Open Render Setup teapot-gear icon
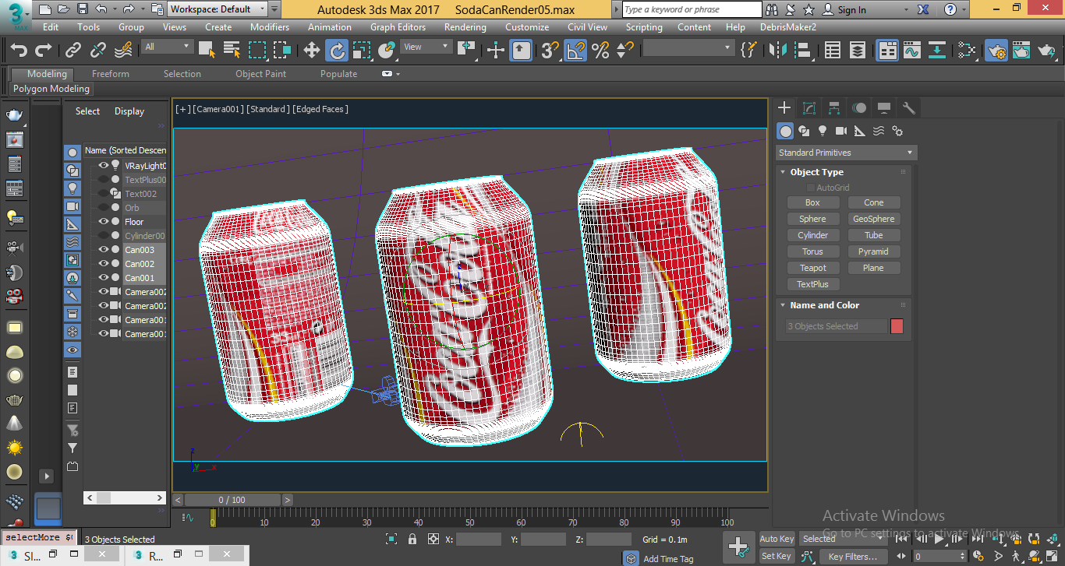The height and width of the screenshot is (566, 1065). point(996,51)
